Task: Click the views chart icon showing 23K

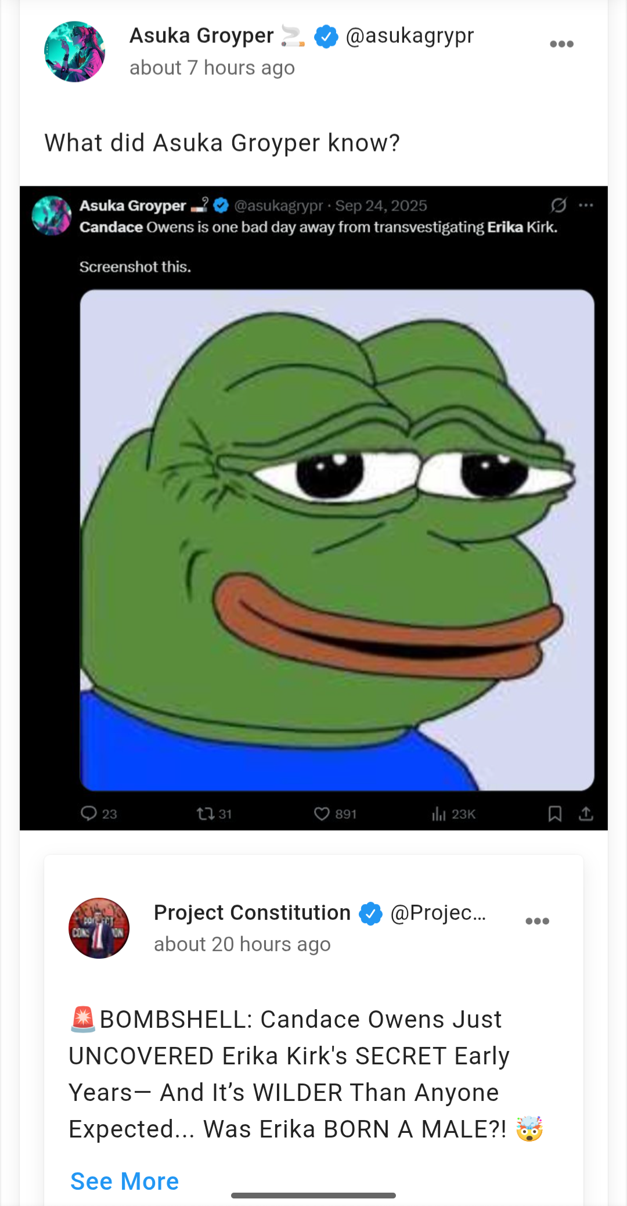Action: pyautogui.click(x=439, y=814)
